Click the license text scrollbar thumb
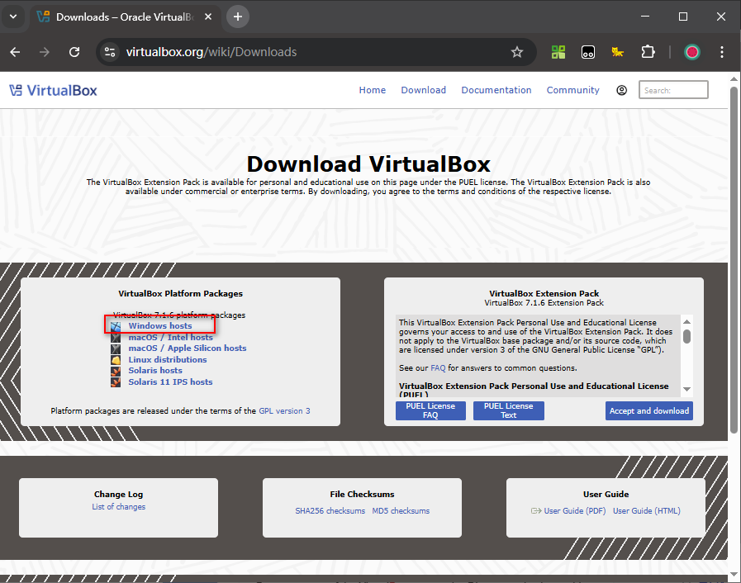Image resolution: width=741 pixels, height=583 pixels. click(x=687, y=336)
